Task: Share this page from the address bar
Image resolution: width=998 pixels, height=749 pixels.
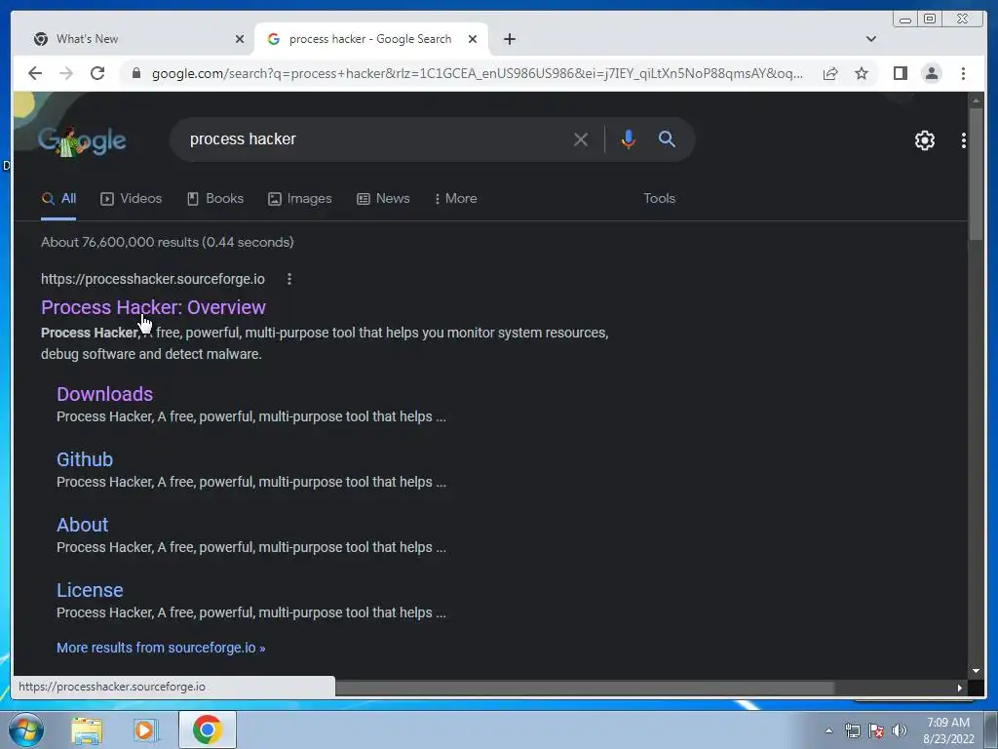Action: (x=830, y=73)
